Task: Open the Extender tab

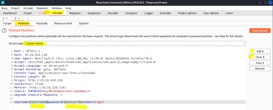Action: coord(165,13)
